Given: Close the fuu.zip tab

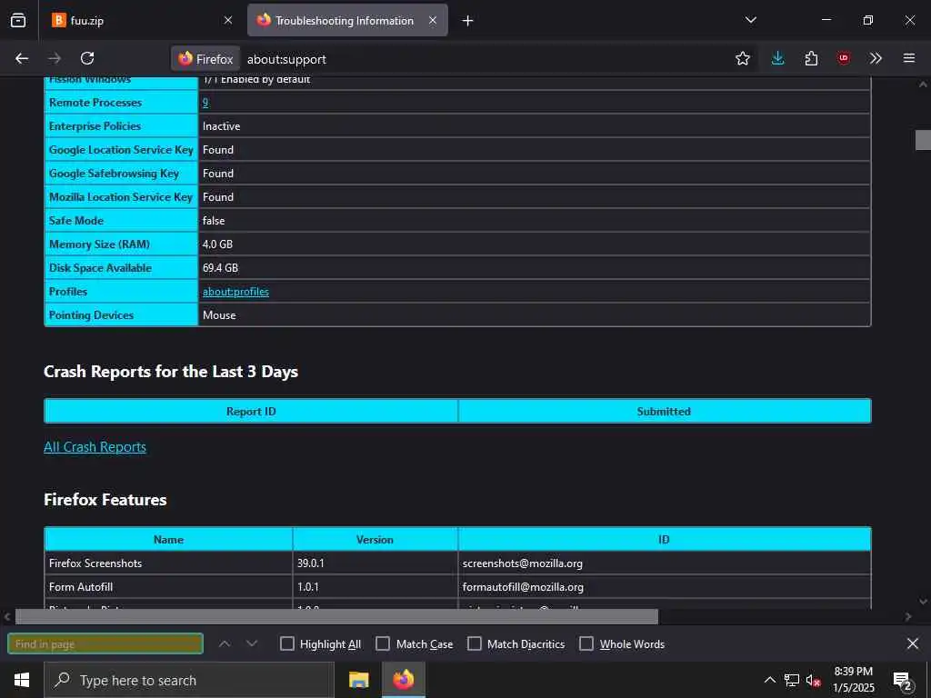Looking at the screenshot, I should click(x=228, y=20).
